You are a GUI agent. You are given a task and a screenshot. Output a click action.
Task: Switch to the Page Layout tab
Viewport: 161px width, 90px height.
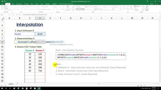tap(19, 4)
